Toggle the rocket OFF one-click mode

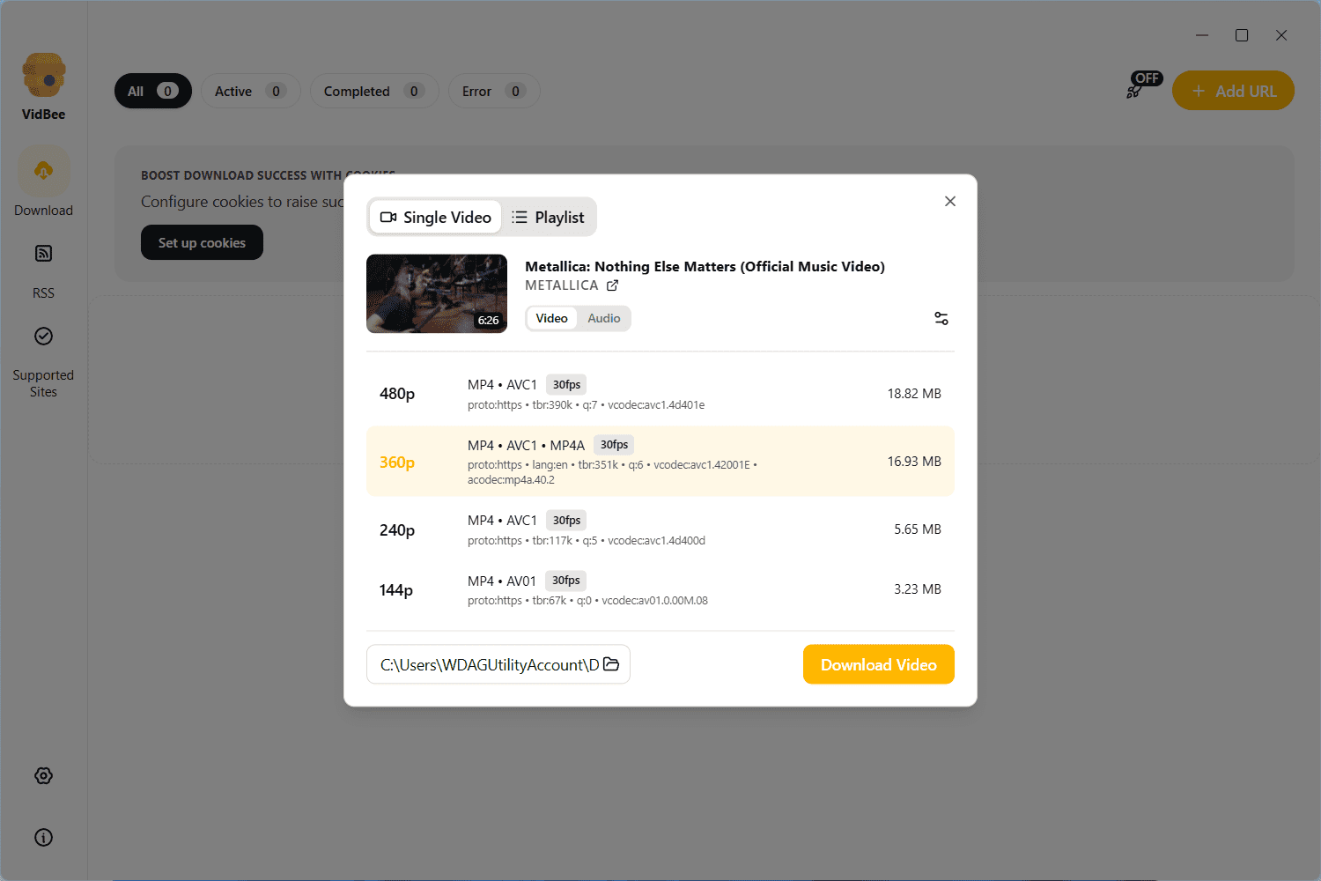pos(1143,85)
